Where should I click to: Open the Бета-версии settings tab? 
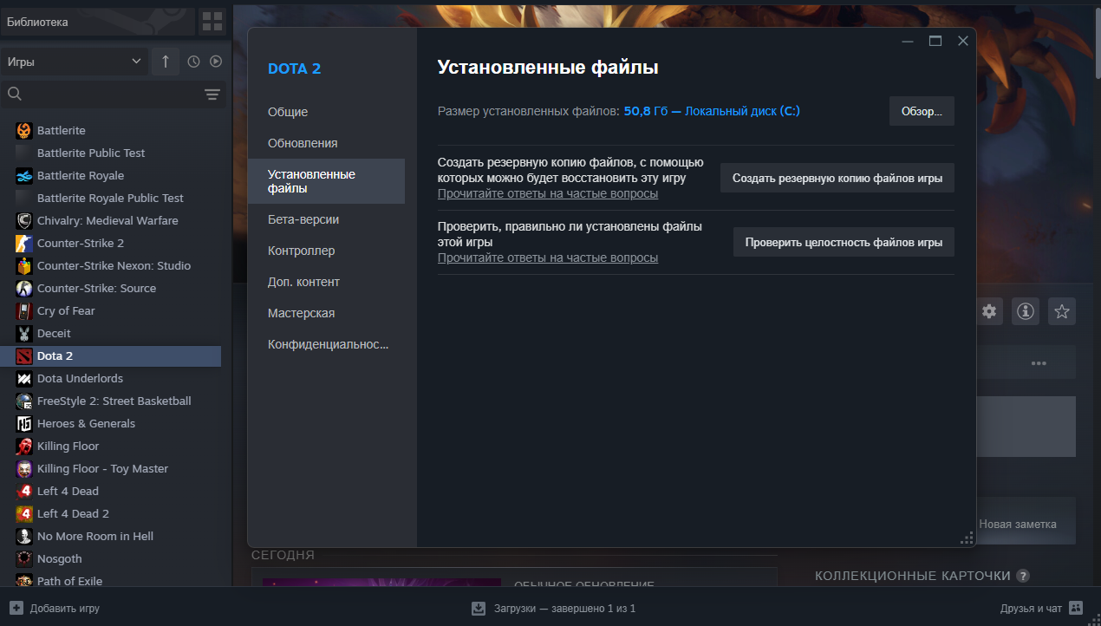coord(303,219)
